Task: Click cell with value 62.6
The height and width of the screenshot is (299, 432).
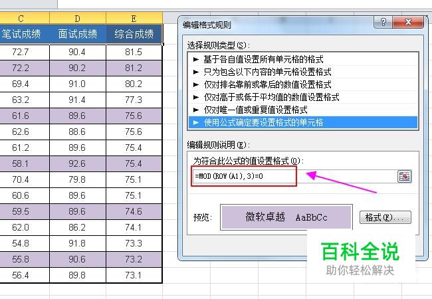Action: [x=24, y=132]
